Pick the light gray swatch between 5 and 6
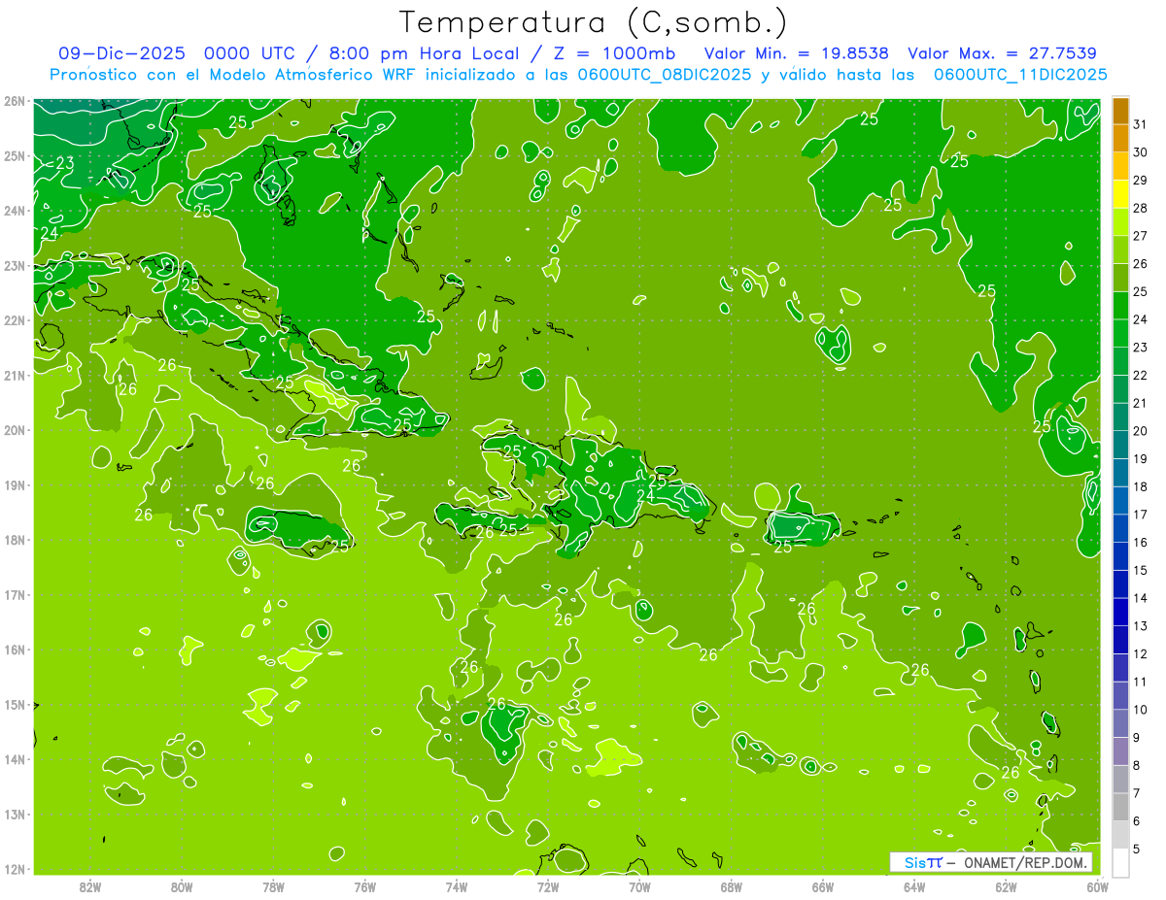 [x=1120, y=834]
